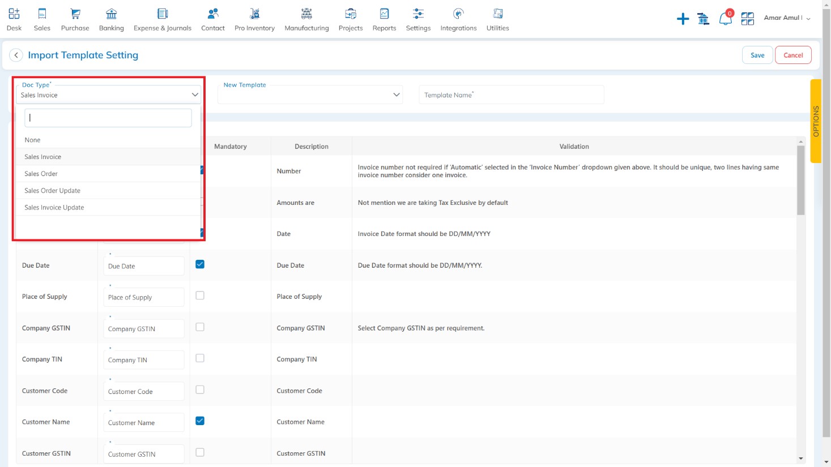Click the bank building icon in header
831x467 pixels.
[x=704, y=19]
